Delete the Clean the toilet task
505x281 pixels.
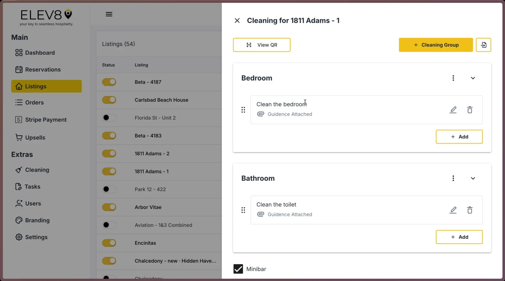[470, 210]
